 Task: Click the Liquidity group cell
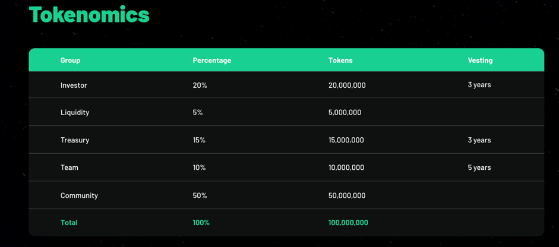75,113
